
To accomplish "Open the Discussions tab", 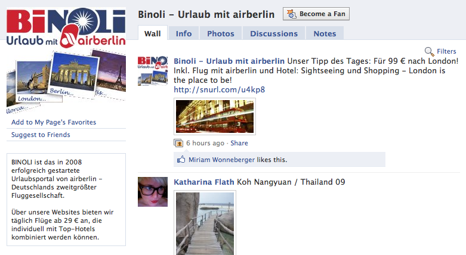I will click(x=274, y=33).
